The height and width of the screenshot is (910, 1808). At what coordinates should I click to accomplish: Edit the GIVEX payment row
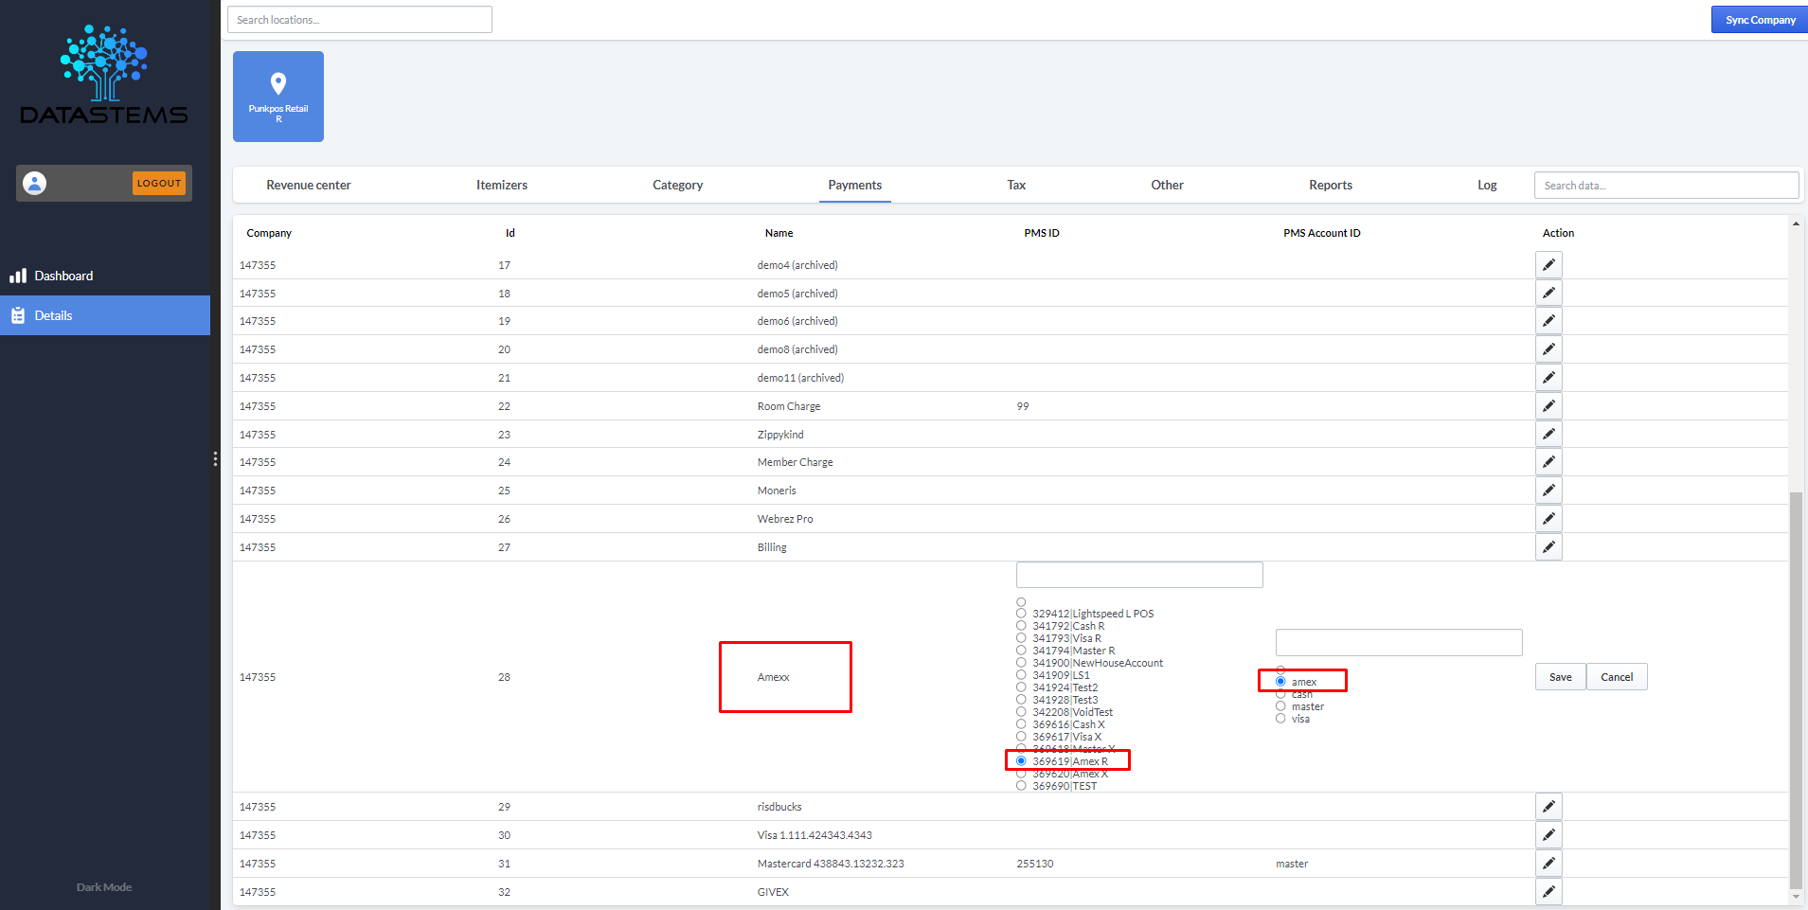click(1548, 891)
